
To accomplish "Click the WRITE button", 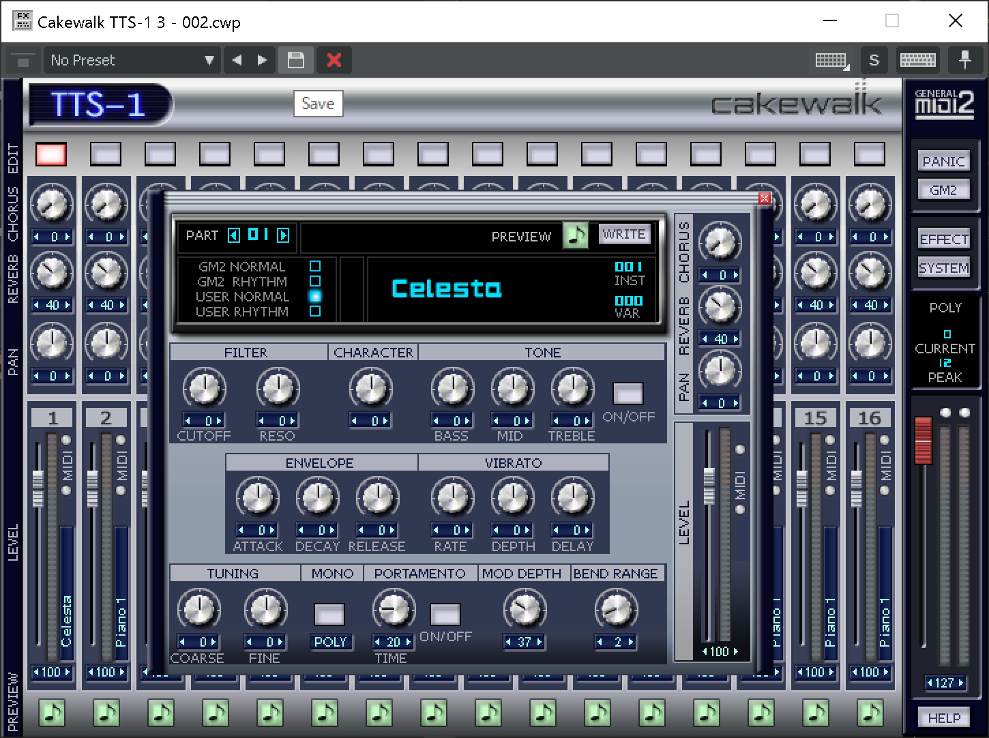I will (x=624, y=234).
